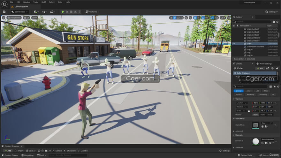Image resolution: width=281 pixels, height=158 pixels.
Task: Toggle the visibility column eye in Outliner header
Action: (234, 26)
